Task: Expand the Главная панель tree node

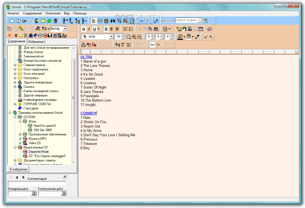Action: tap(15, 65)
